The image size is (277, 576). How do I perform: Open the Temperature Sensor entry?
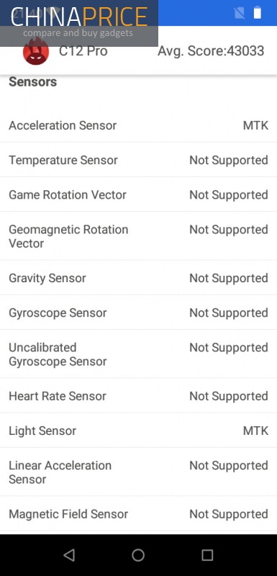[138, 160]
